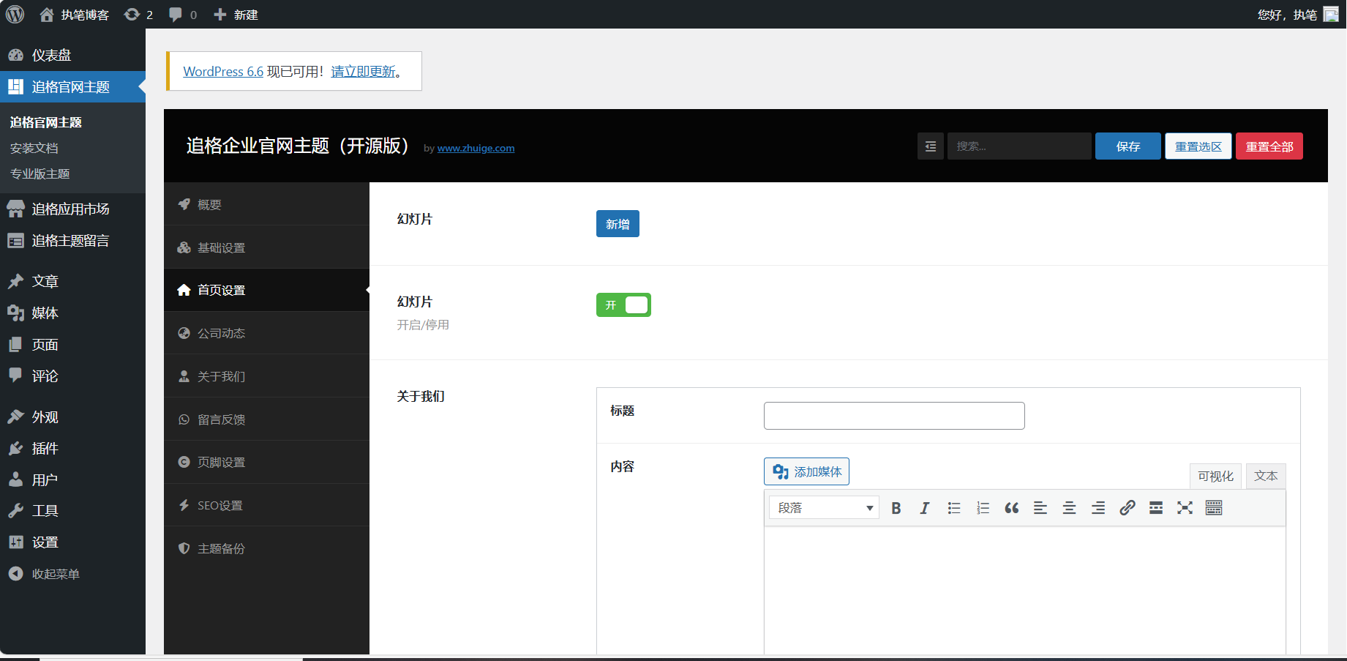Open 设置 settings menu

pos(72,542)
